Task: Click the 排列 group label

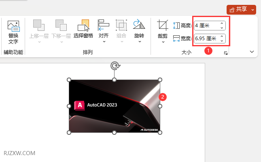Action: [88, 52]
